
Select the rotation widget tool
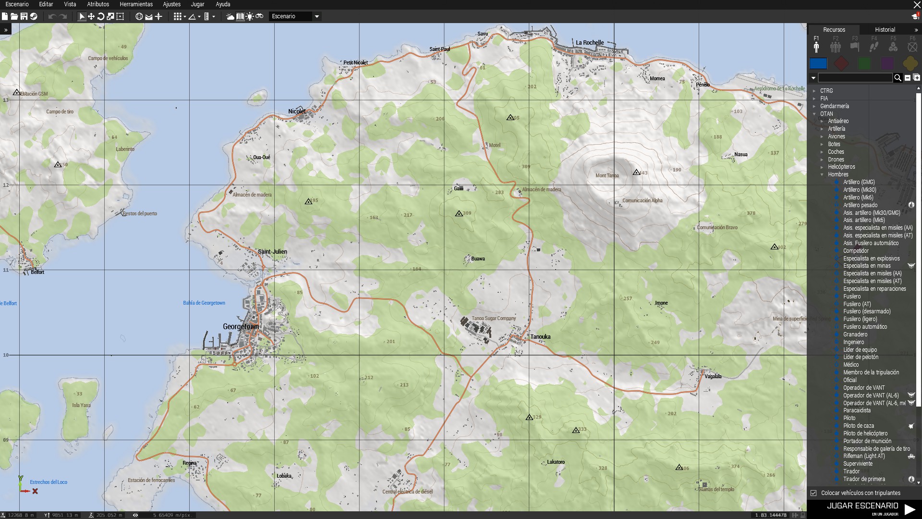coord(101,16)
